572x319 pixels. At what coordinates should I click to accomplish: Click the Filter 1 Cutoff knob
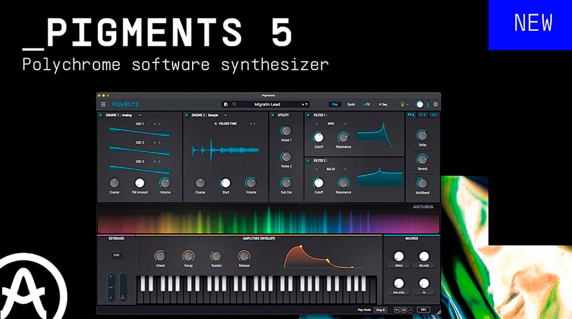(x=318, y=138)
